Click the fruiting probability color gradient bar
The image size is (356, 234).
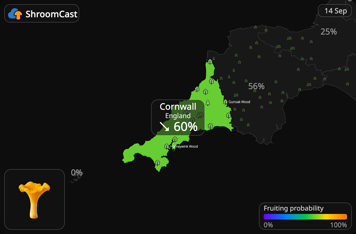(305, 217)
